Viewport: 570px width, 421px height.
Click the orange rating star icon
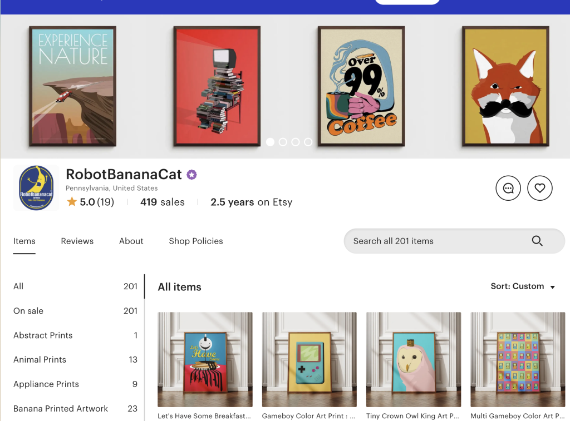(x=72, y=202)
